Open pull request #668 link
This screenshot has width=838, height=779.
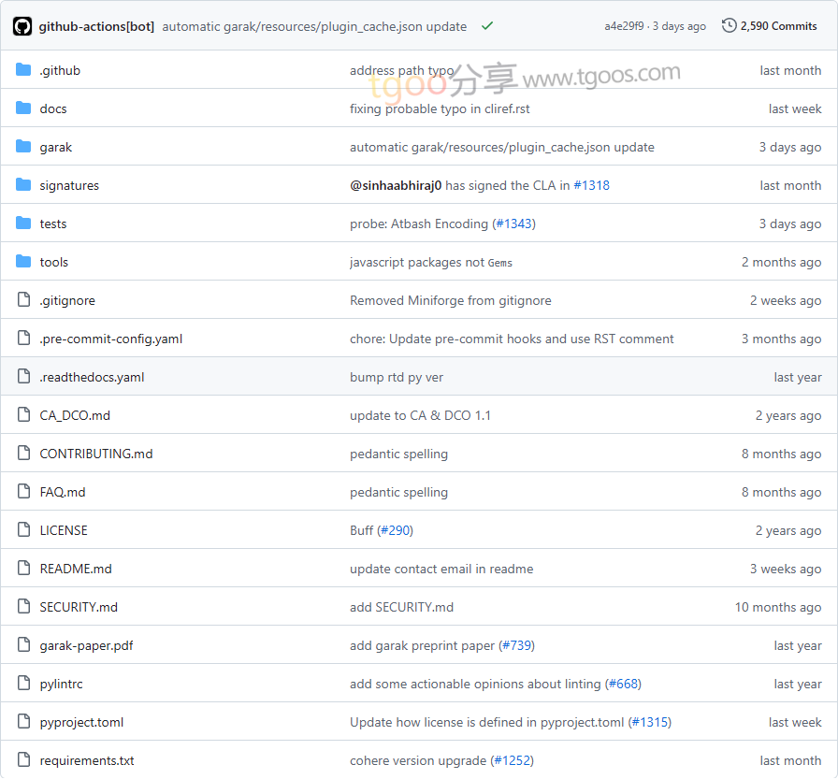click(x=623, y=685)
